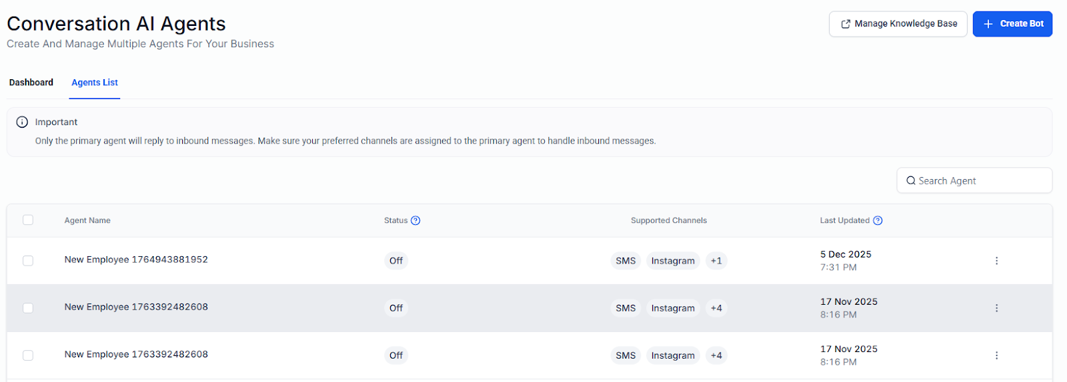Viewport: 1067px width, 382px height.
Task: Click the Status column help icon
Action: click(x=415, y=221)
